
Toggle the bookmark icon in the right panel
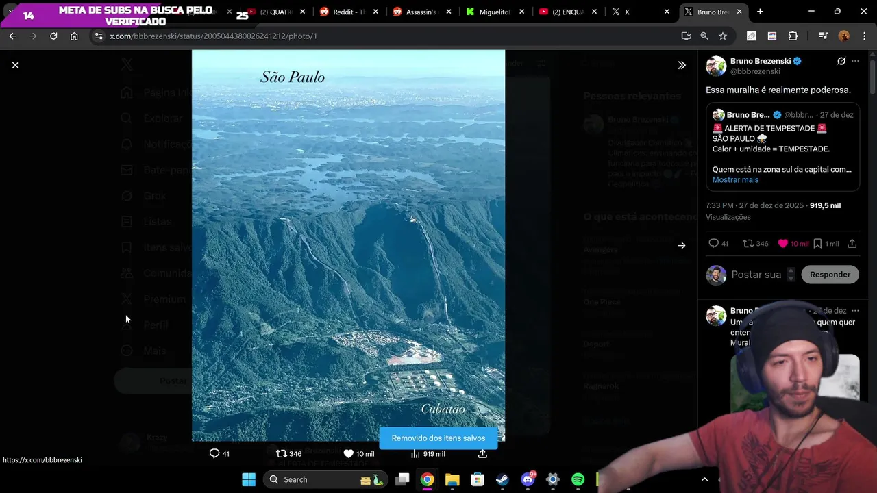[x=817, y=243]
